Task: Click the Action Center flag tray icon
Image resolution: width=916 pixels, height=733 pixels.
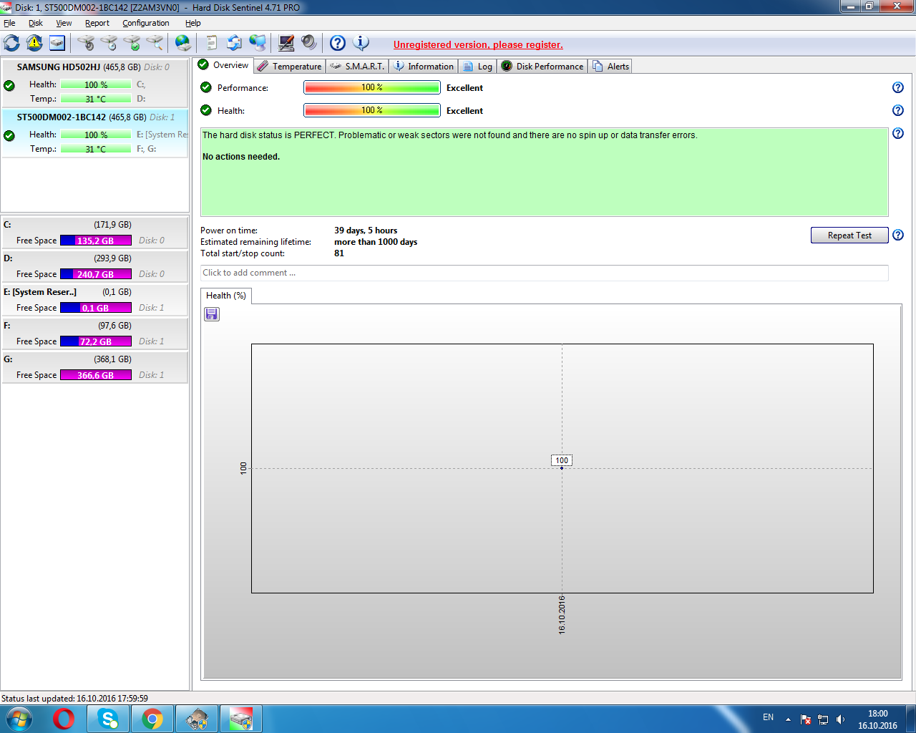Action: pyautogui.click(x=805, y=719)
